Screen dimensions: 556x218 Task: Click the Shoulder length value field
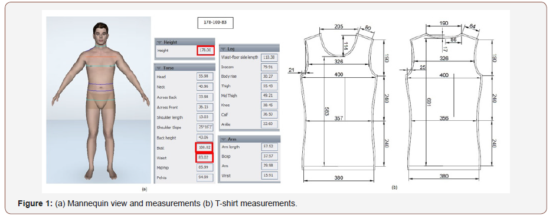click(x=205, y=117)
